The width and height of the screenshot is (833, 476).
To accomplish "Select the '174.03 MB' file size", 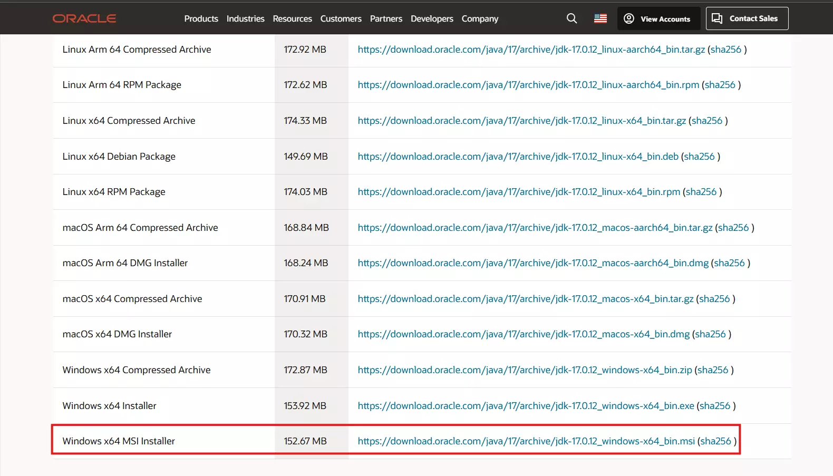I will coord(306,192).
